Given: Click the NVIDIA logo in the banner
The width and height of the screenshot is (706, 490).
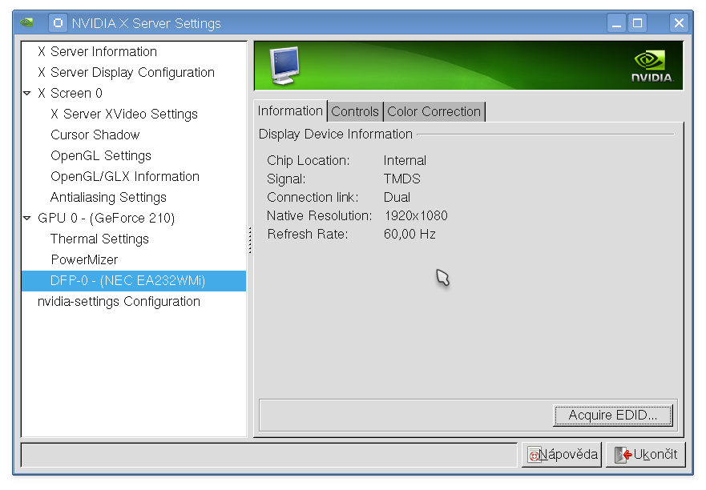Looking at the screenshot, I should [652, 66].
